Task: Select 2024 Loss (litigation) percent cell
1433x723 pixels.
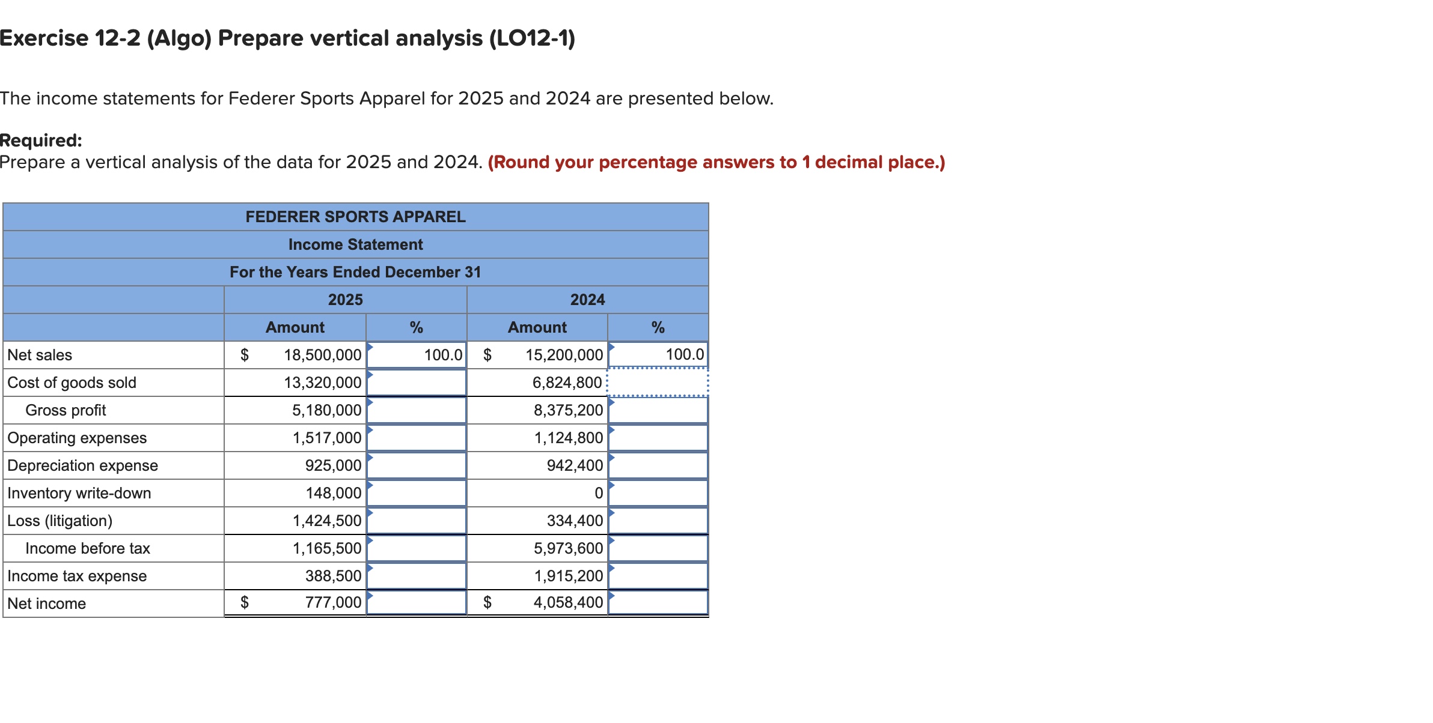Action: click(x=658, y=521)
